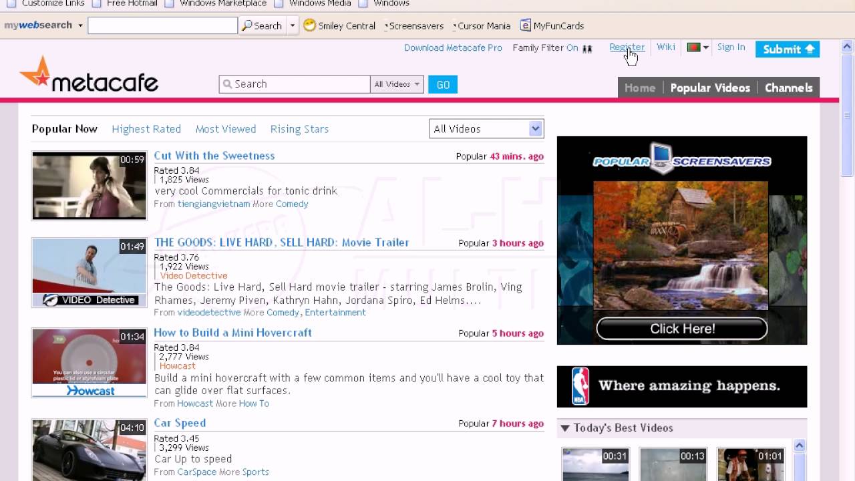Click the Metacafe logo
This screenshot has height=481, width=855.
(x=89, y=75)
